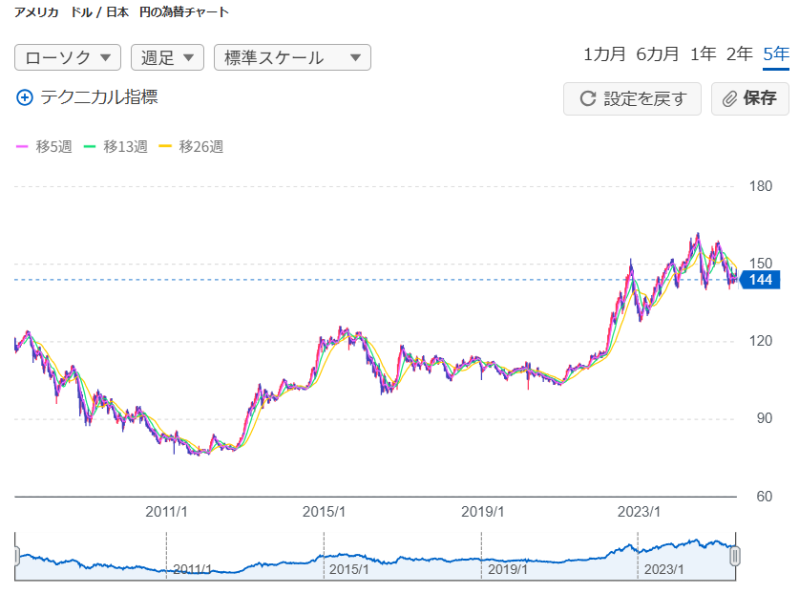The height and width of the screenshot is (594, 799).
Task: Switch to the 2年 period
Action: click(739, 53)
